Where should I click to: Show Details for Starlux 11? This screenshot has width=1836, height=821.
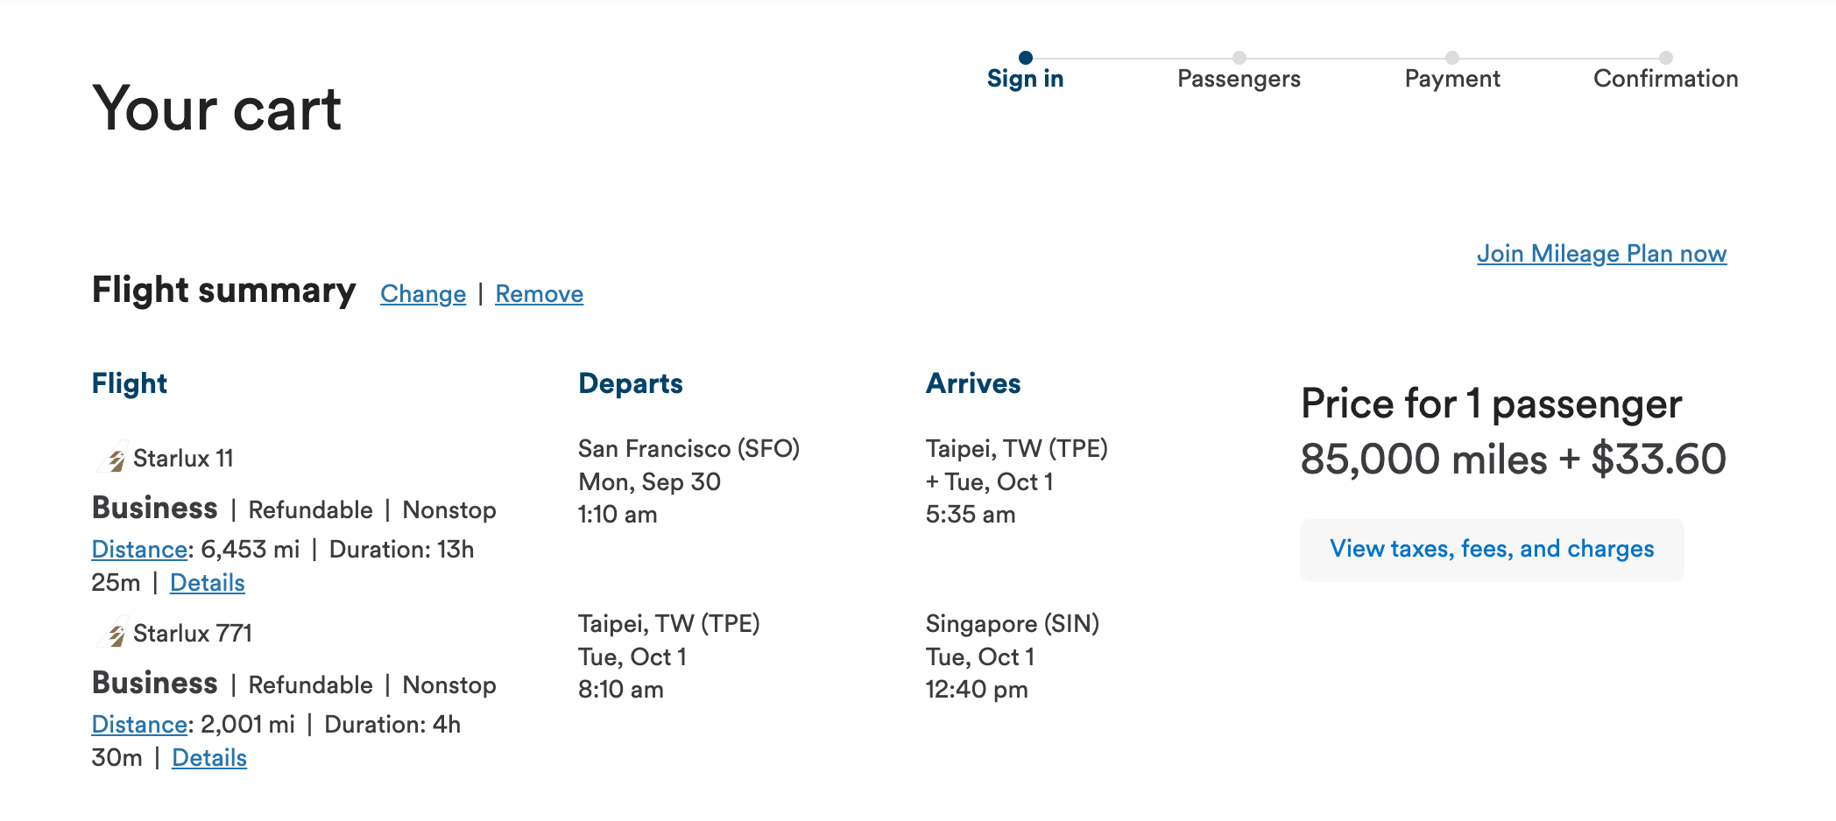207,582
